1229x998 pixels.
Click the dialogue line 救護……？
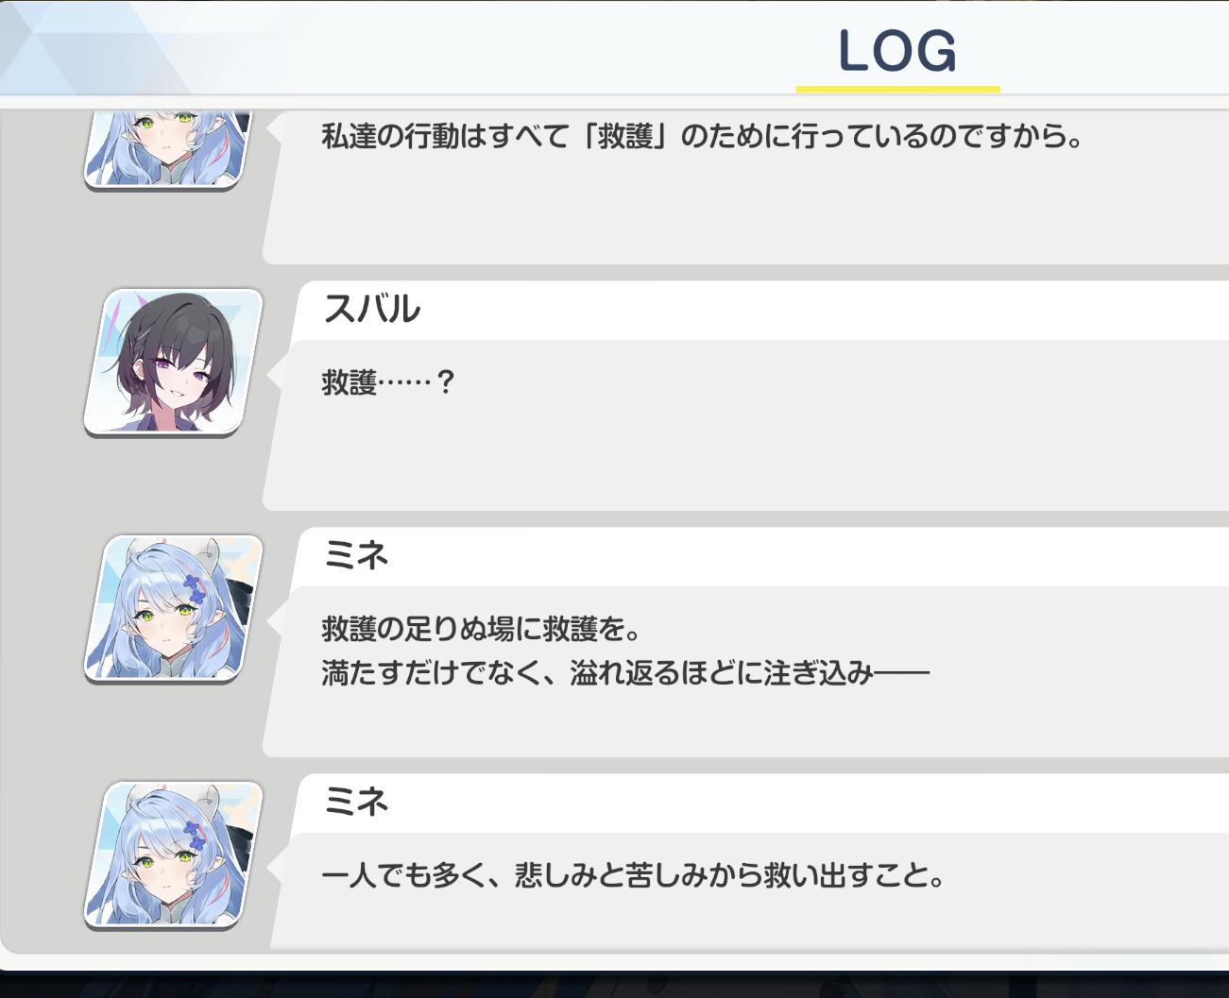coord(388,382)
